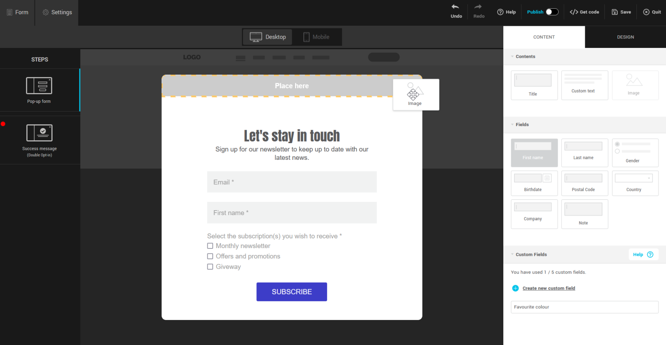Image resolution: width=666 pixels, height=345 pixels.
Task: Click the SUBSCRIBE button
Action: [x=291, y=292]
